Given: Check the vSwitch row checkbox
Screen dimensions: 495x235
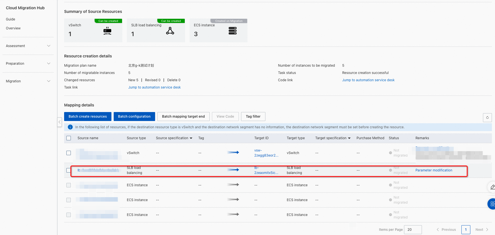Looking at the screenshot, I should click(x=69, y=153).
